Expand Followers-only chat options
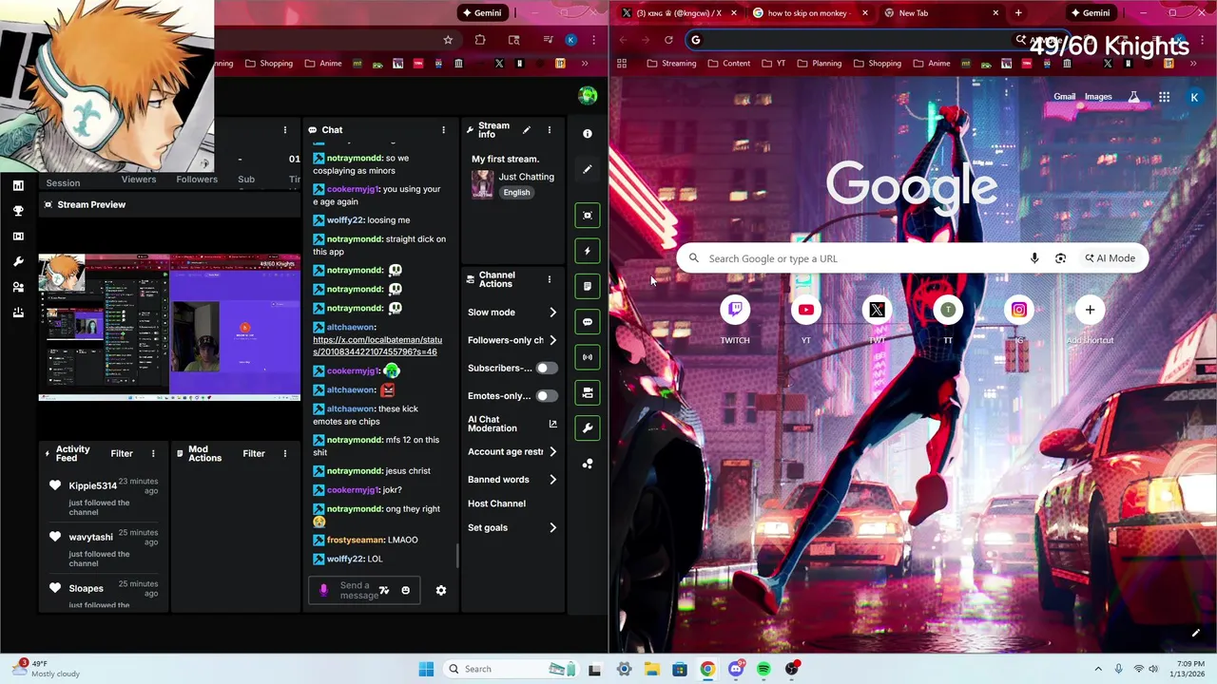The image size is (1217, 684). [552, 340]
